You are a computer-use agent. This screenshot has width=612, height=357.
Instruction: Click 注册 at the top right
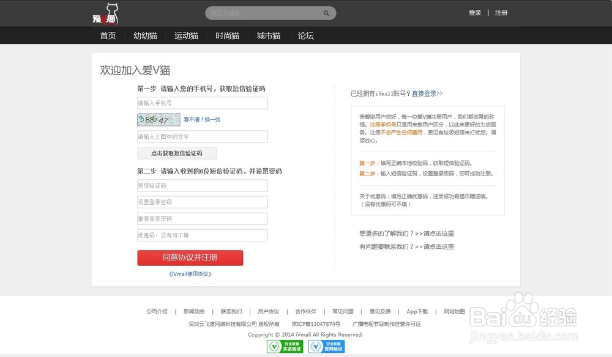tap(502, 12)
